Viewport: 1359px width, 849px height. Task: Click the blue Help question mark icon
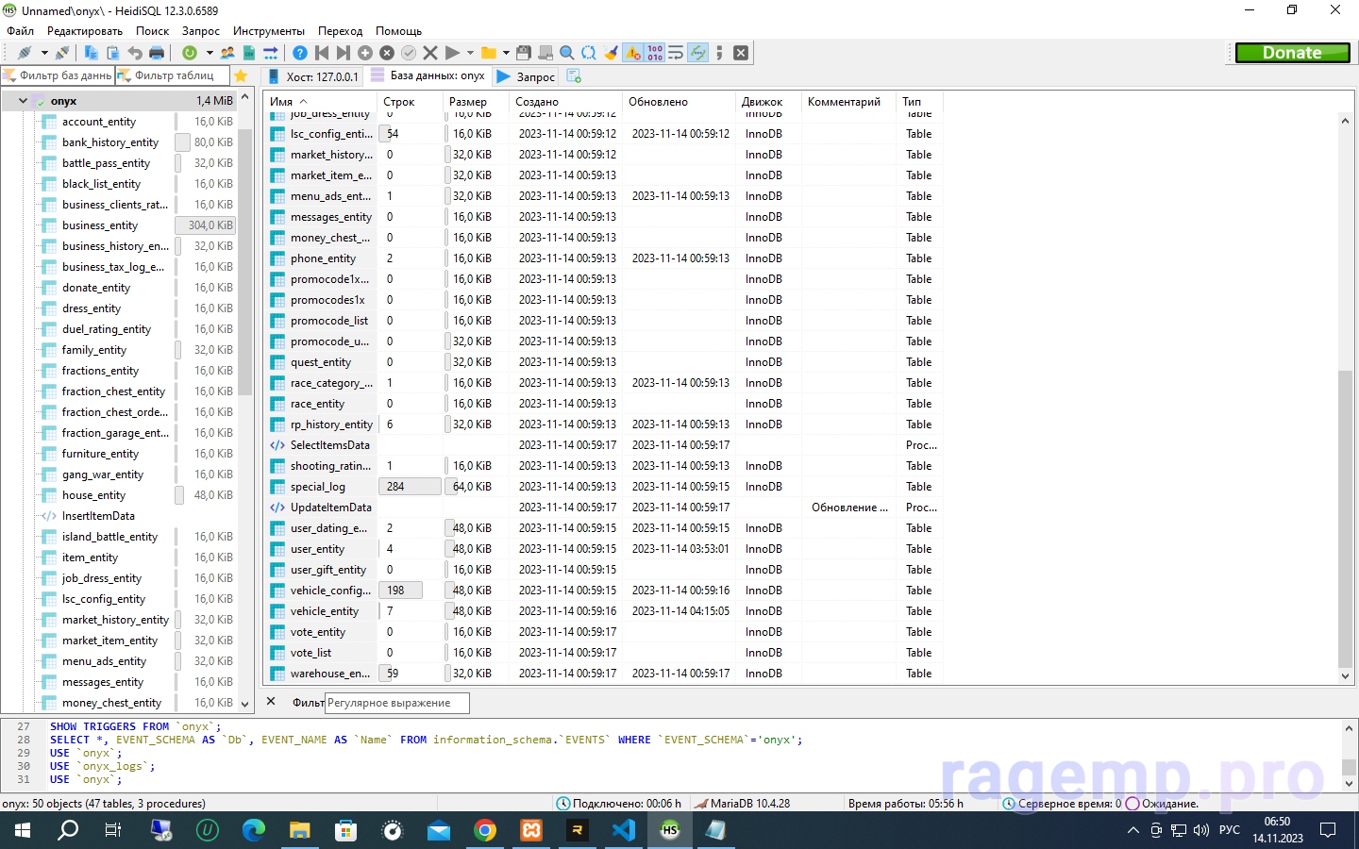299,53
